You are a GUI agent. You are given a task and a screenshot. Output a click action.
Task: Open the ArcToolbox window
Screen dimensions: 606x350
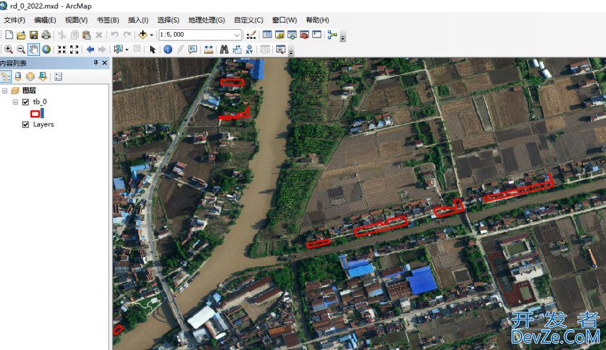point(304,35)
